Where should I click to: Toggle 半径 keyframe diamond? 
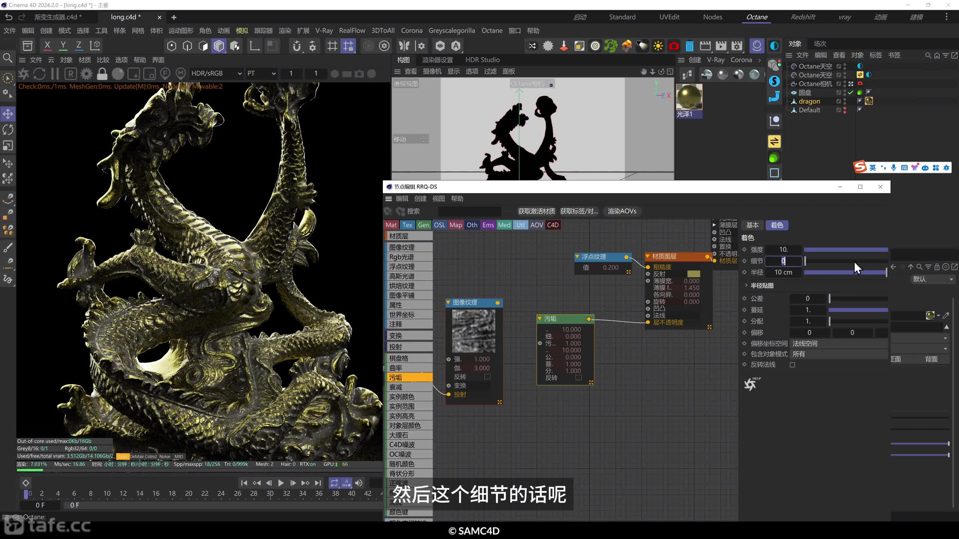(744, 272)
